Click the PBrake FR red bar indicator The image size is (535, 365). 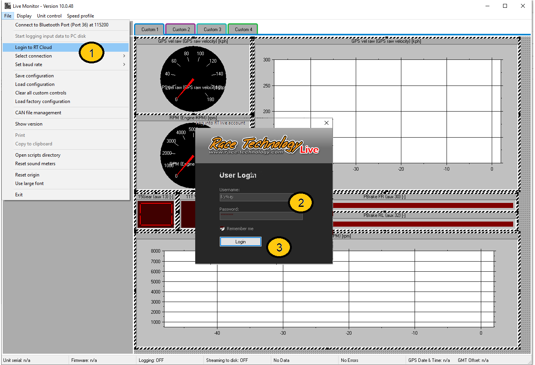tap(423, 206)
